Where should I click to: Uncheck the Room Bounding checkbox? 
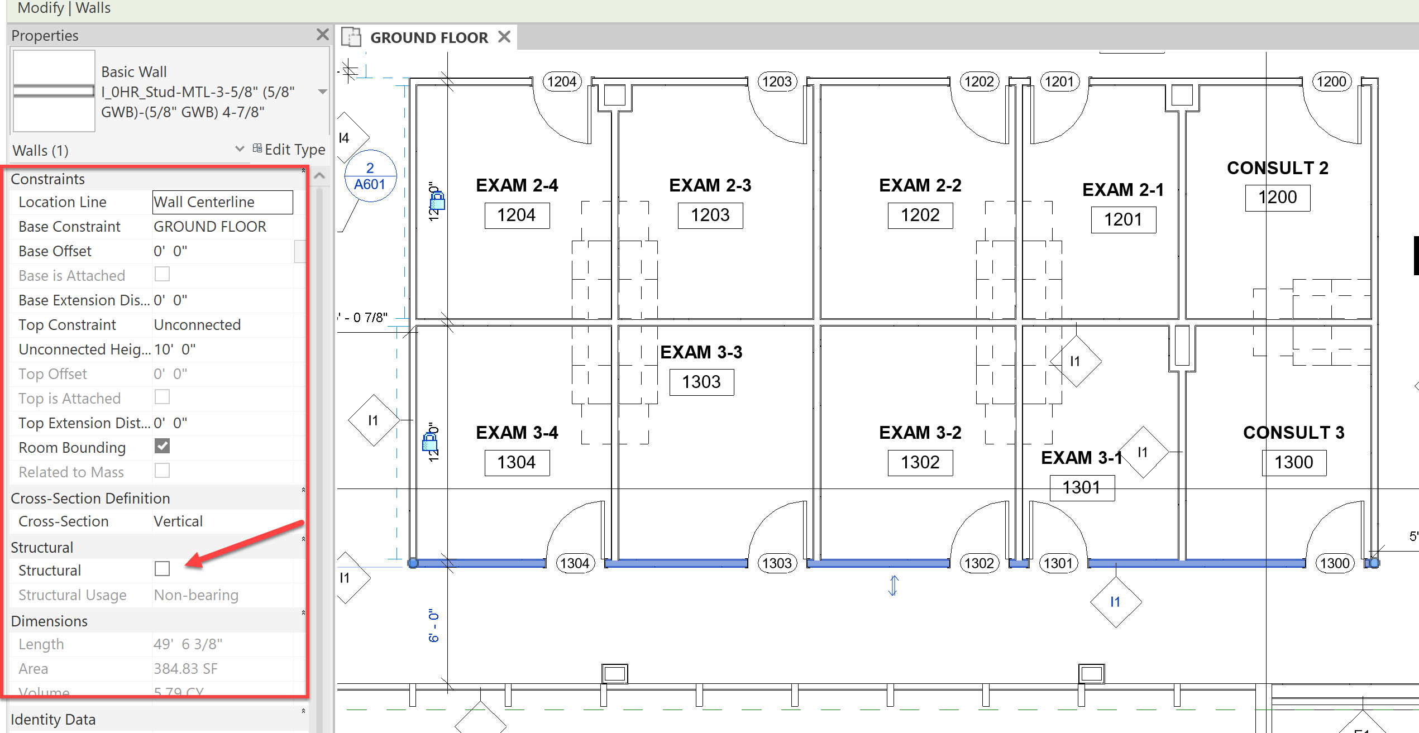click(x=162, y=446)
